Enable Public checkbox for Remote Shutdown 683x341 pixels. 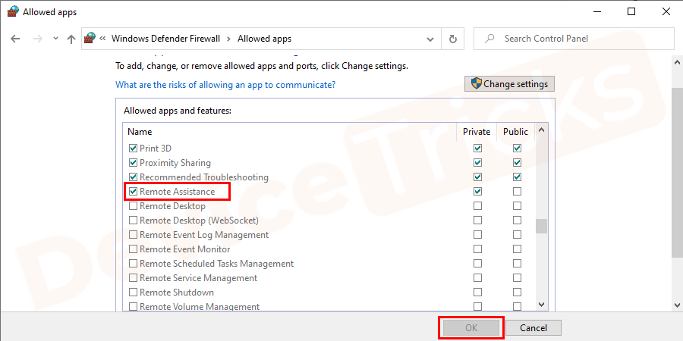pyautogui.click(x=517, y=293)
